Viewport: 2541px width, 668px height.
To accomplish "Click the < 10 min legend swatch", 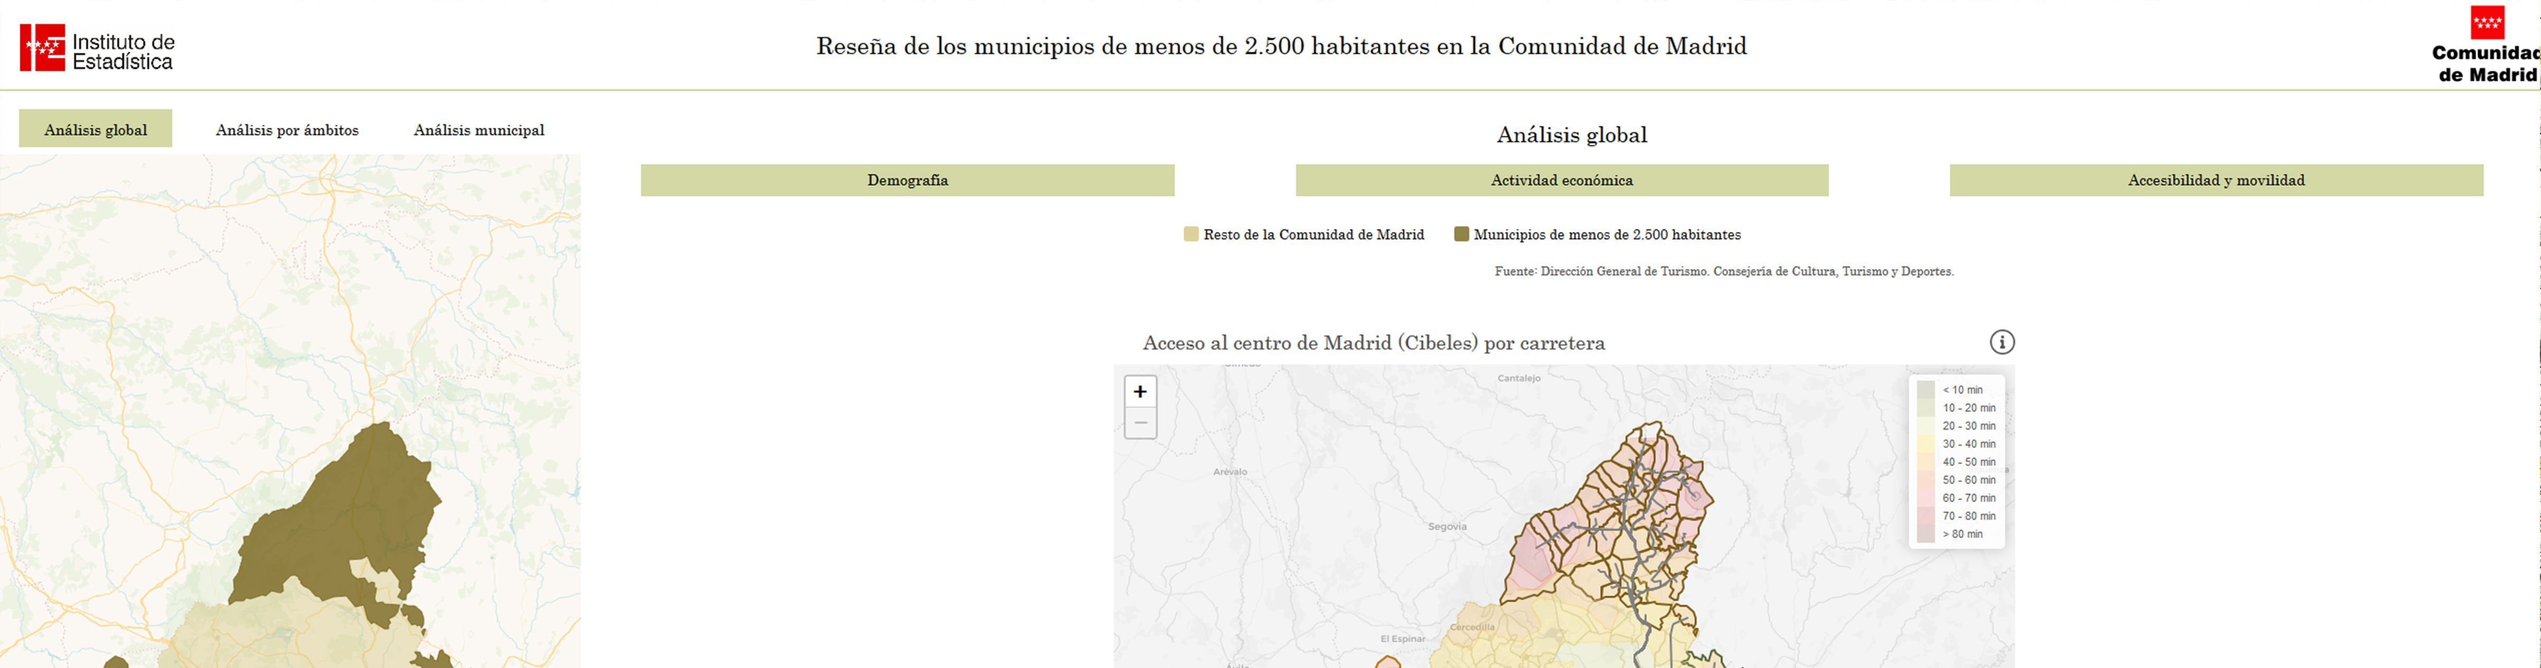I will [1925, 389].
